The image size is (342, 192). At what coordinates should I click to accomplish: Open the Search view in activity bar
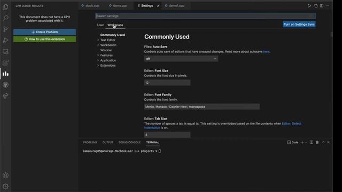click(6, 18)
